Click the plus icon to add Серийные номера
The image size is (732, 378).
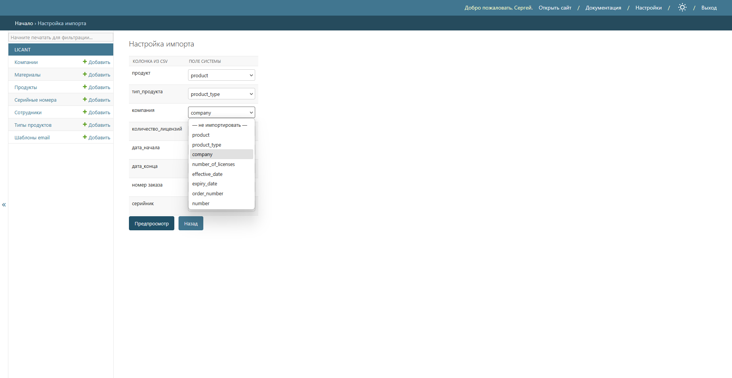point(85,100)
